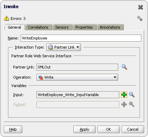Click the Partner Role Web Service Interface heading
Viewport: 148px width, 137px height.
click(41, 56)
